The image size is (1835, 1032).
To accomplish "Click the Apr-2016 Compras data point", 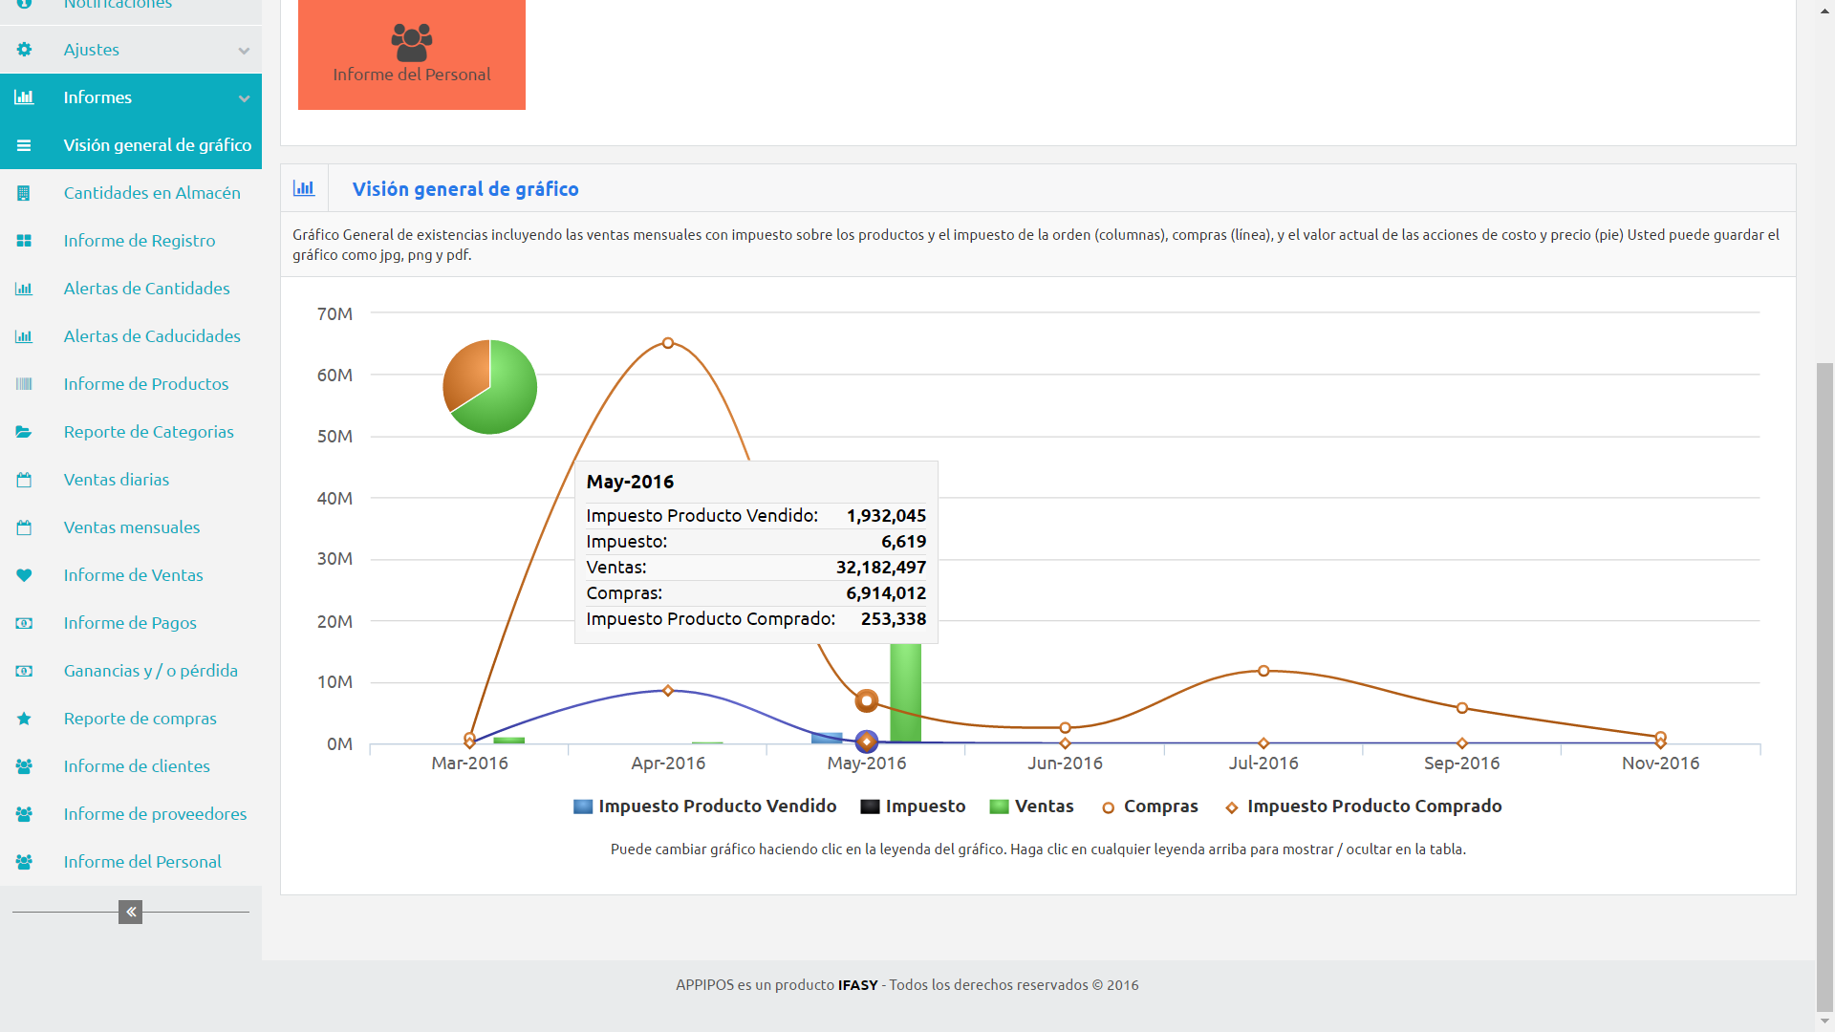I will pos(668,343).
